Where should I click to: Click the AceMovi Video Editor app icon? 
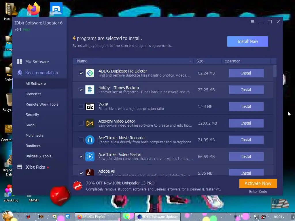[90, 123]
